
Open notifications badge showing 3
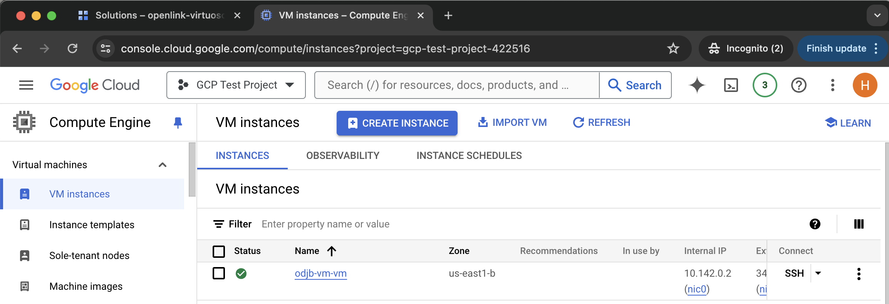pos(765,85)
